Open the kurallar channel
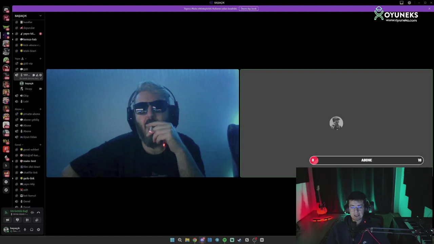The height and width of the screenshot is (244, 434). point(28,22)
